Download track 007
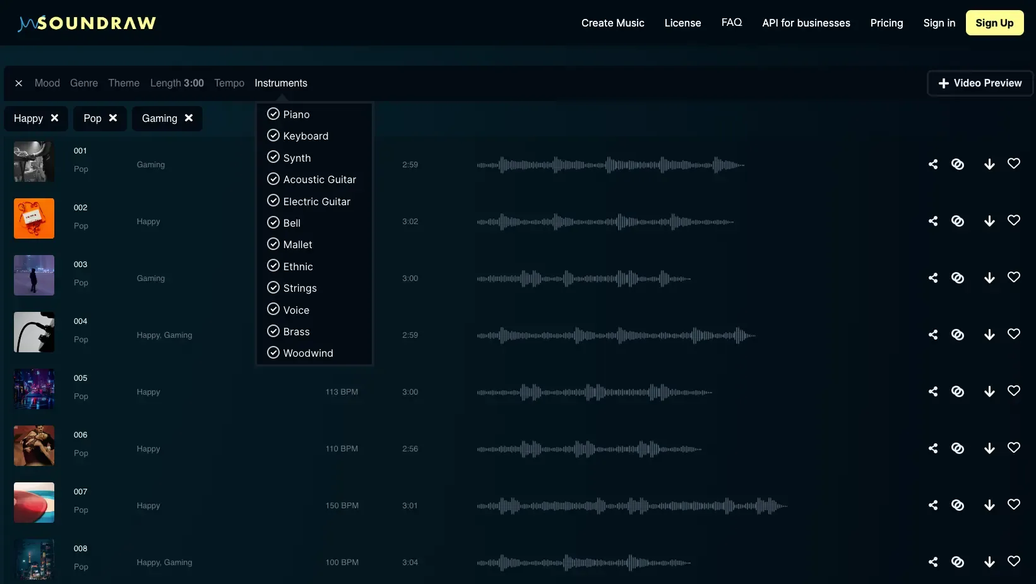The image size is (1036, 584). [989, 505]
